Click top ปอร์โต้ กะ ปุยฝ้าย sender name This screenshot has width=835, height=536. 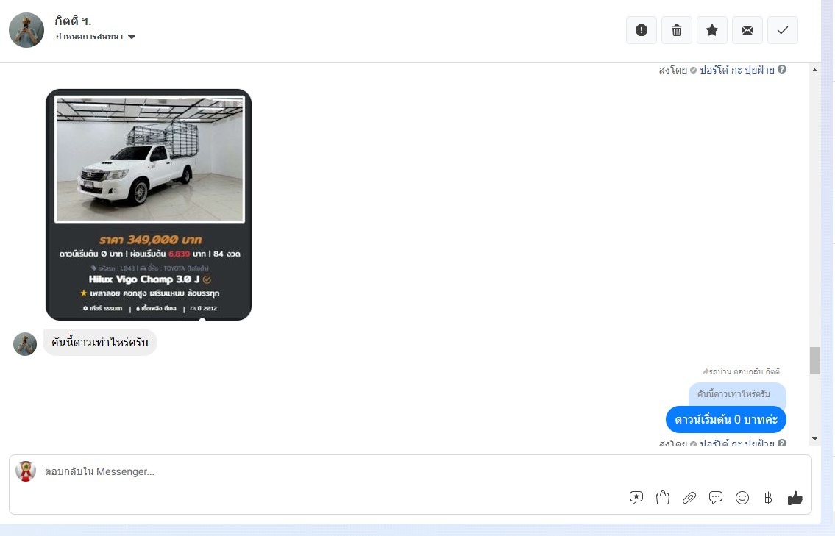pyautogui.click(x=736, y=70)
